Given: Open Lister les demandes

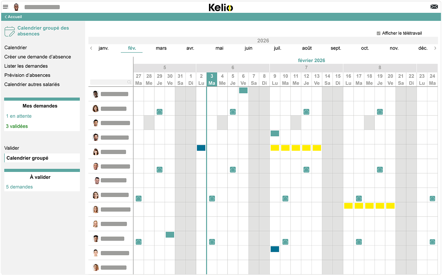Looking at the screenshot, I should pyautogui.click(x=26, y=66).
